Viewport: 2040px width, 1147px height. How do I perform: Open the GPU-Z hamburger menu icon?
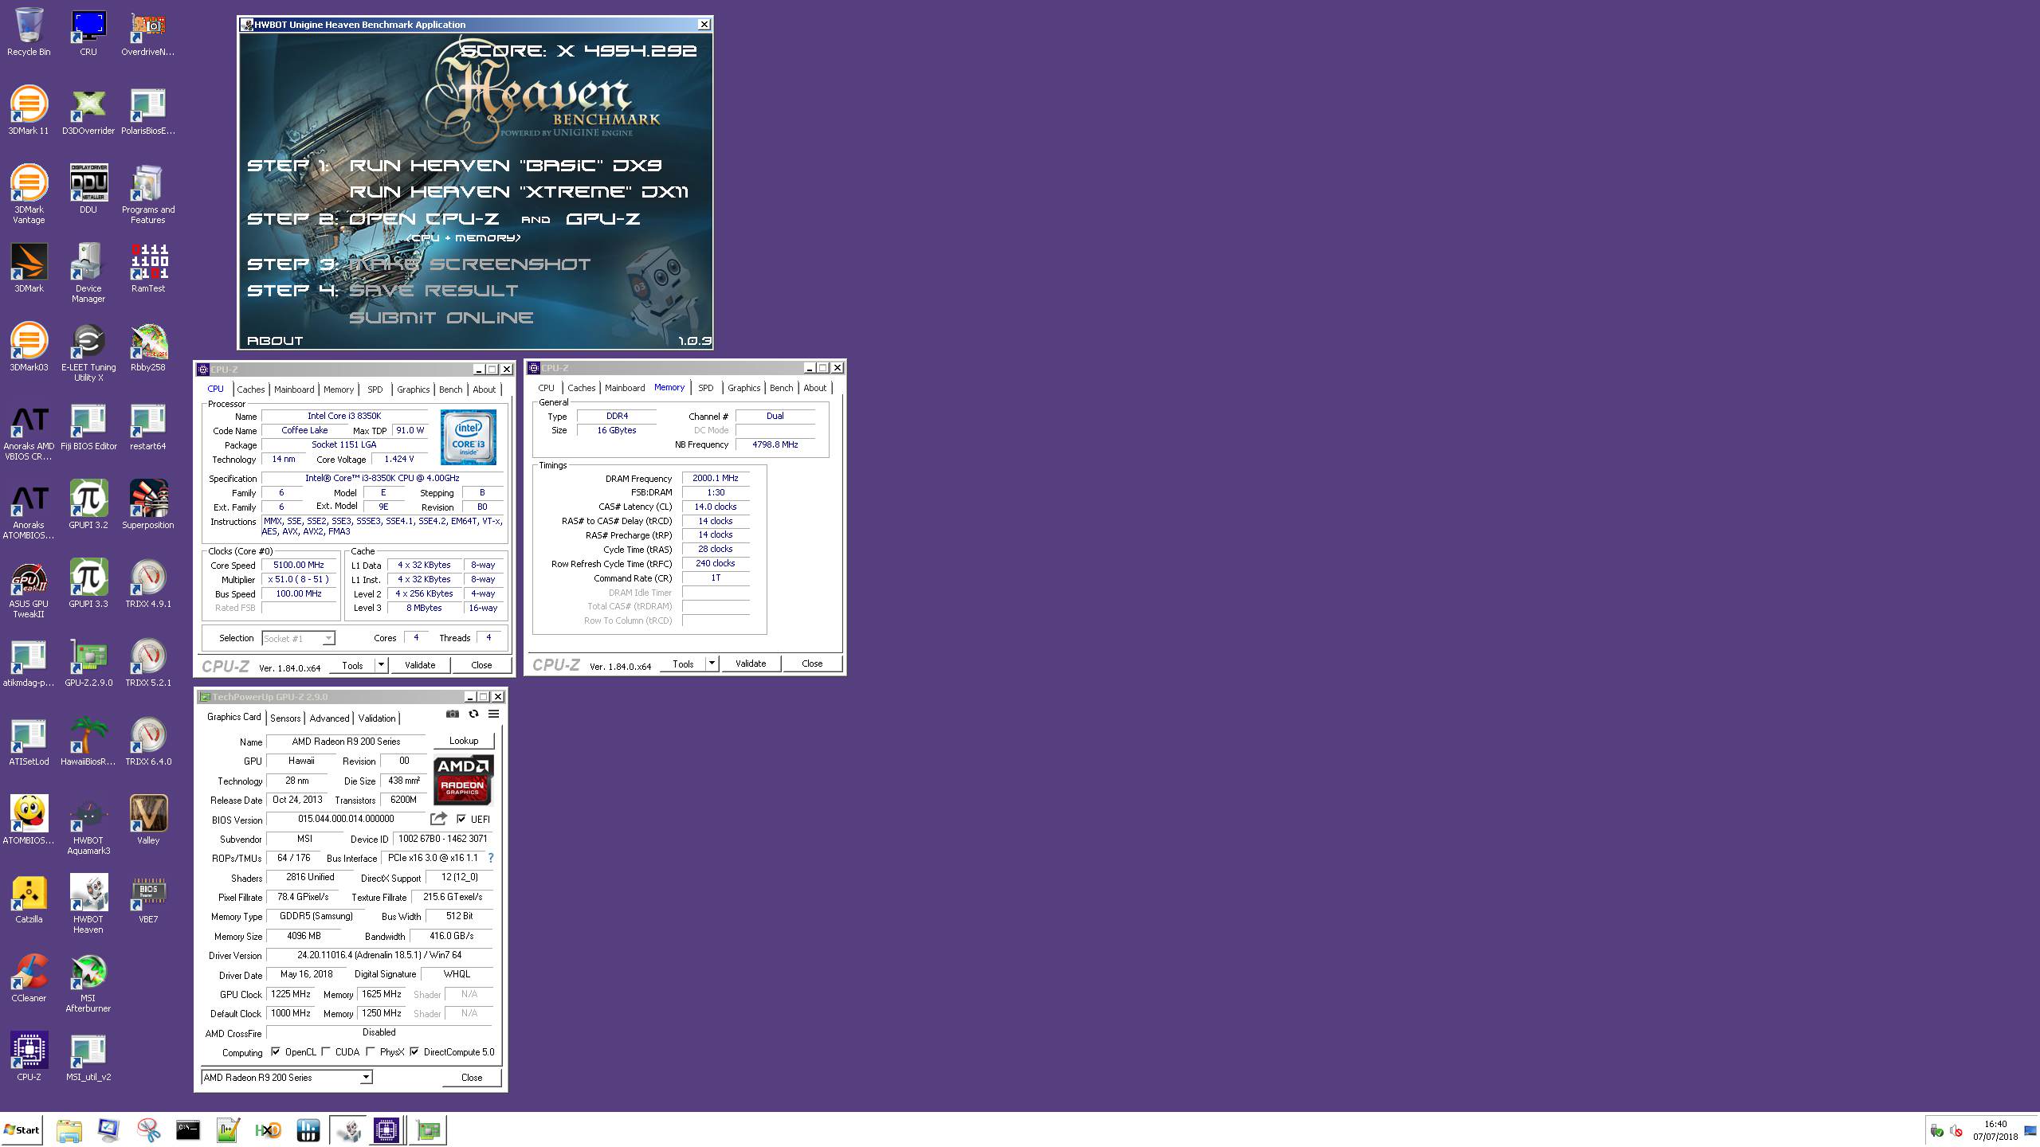pyautogui.click(x=494, y=714)
